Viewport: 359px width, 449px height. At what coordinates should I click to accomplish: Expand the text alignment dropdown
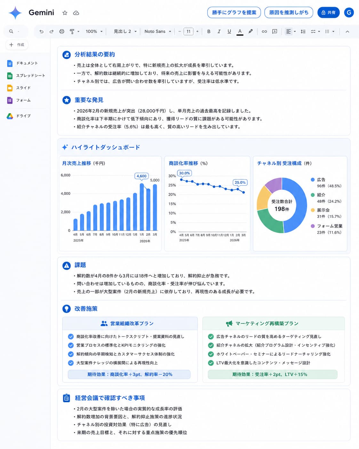(295, 31)
